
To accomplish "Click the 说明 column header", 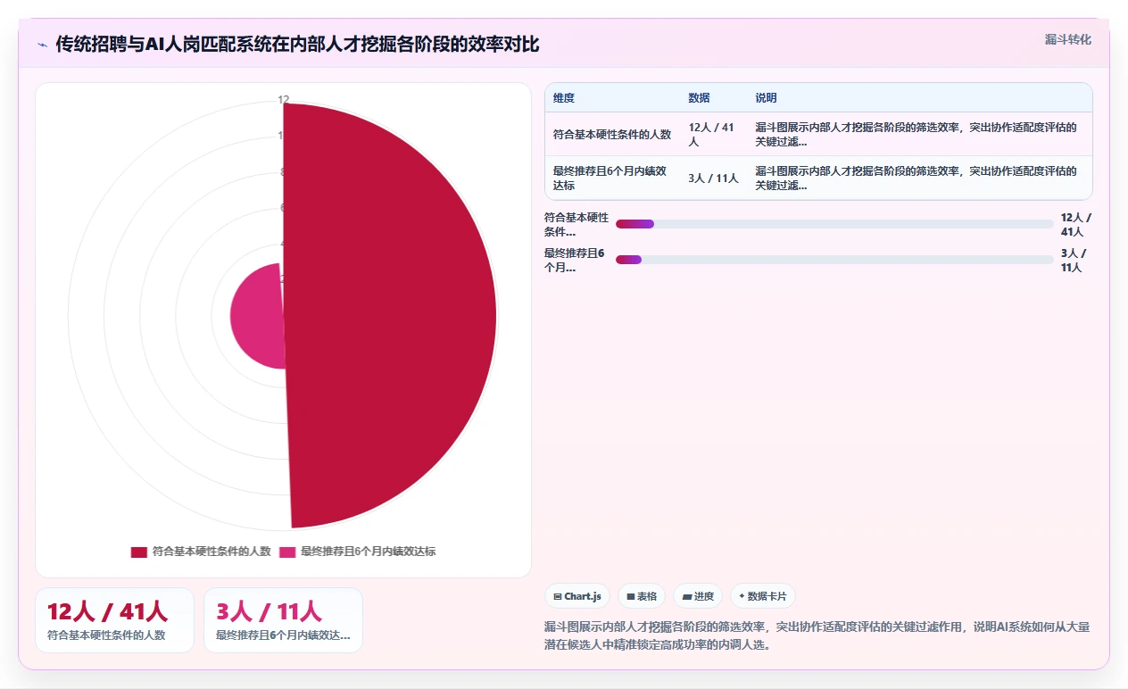I will pyautogui.click(x=766, y=97).
